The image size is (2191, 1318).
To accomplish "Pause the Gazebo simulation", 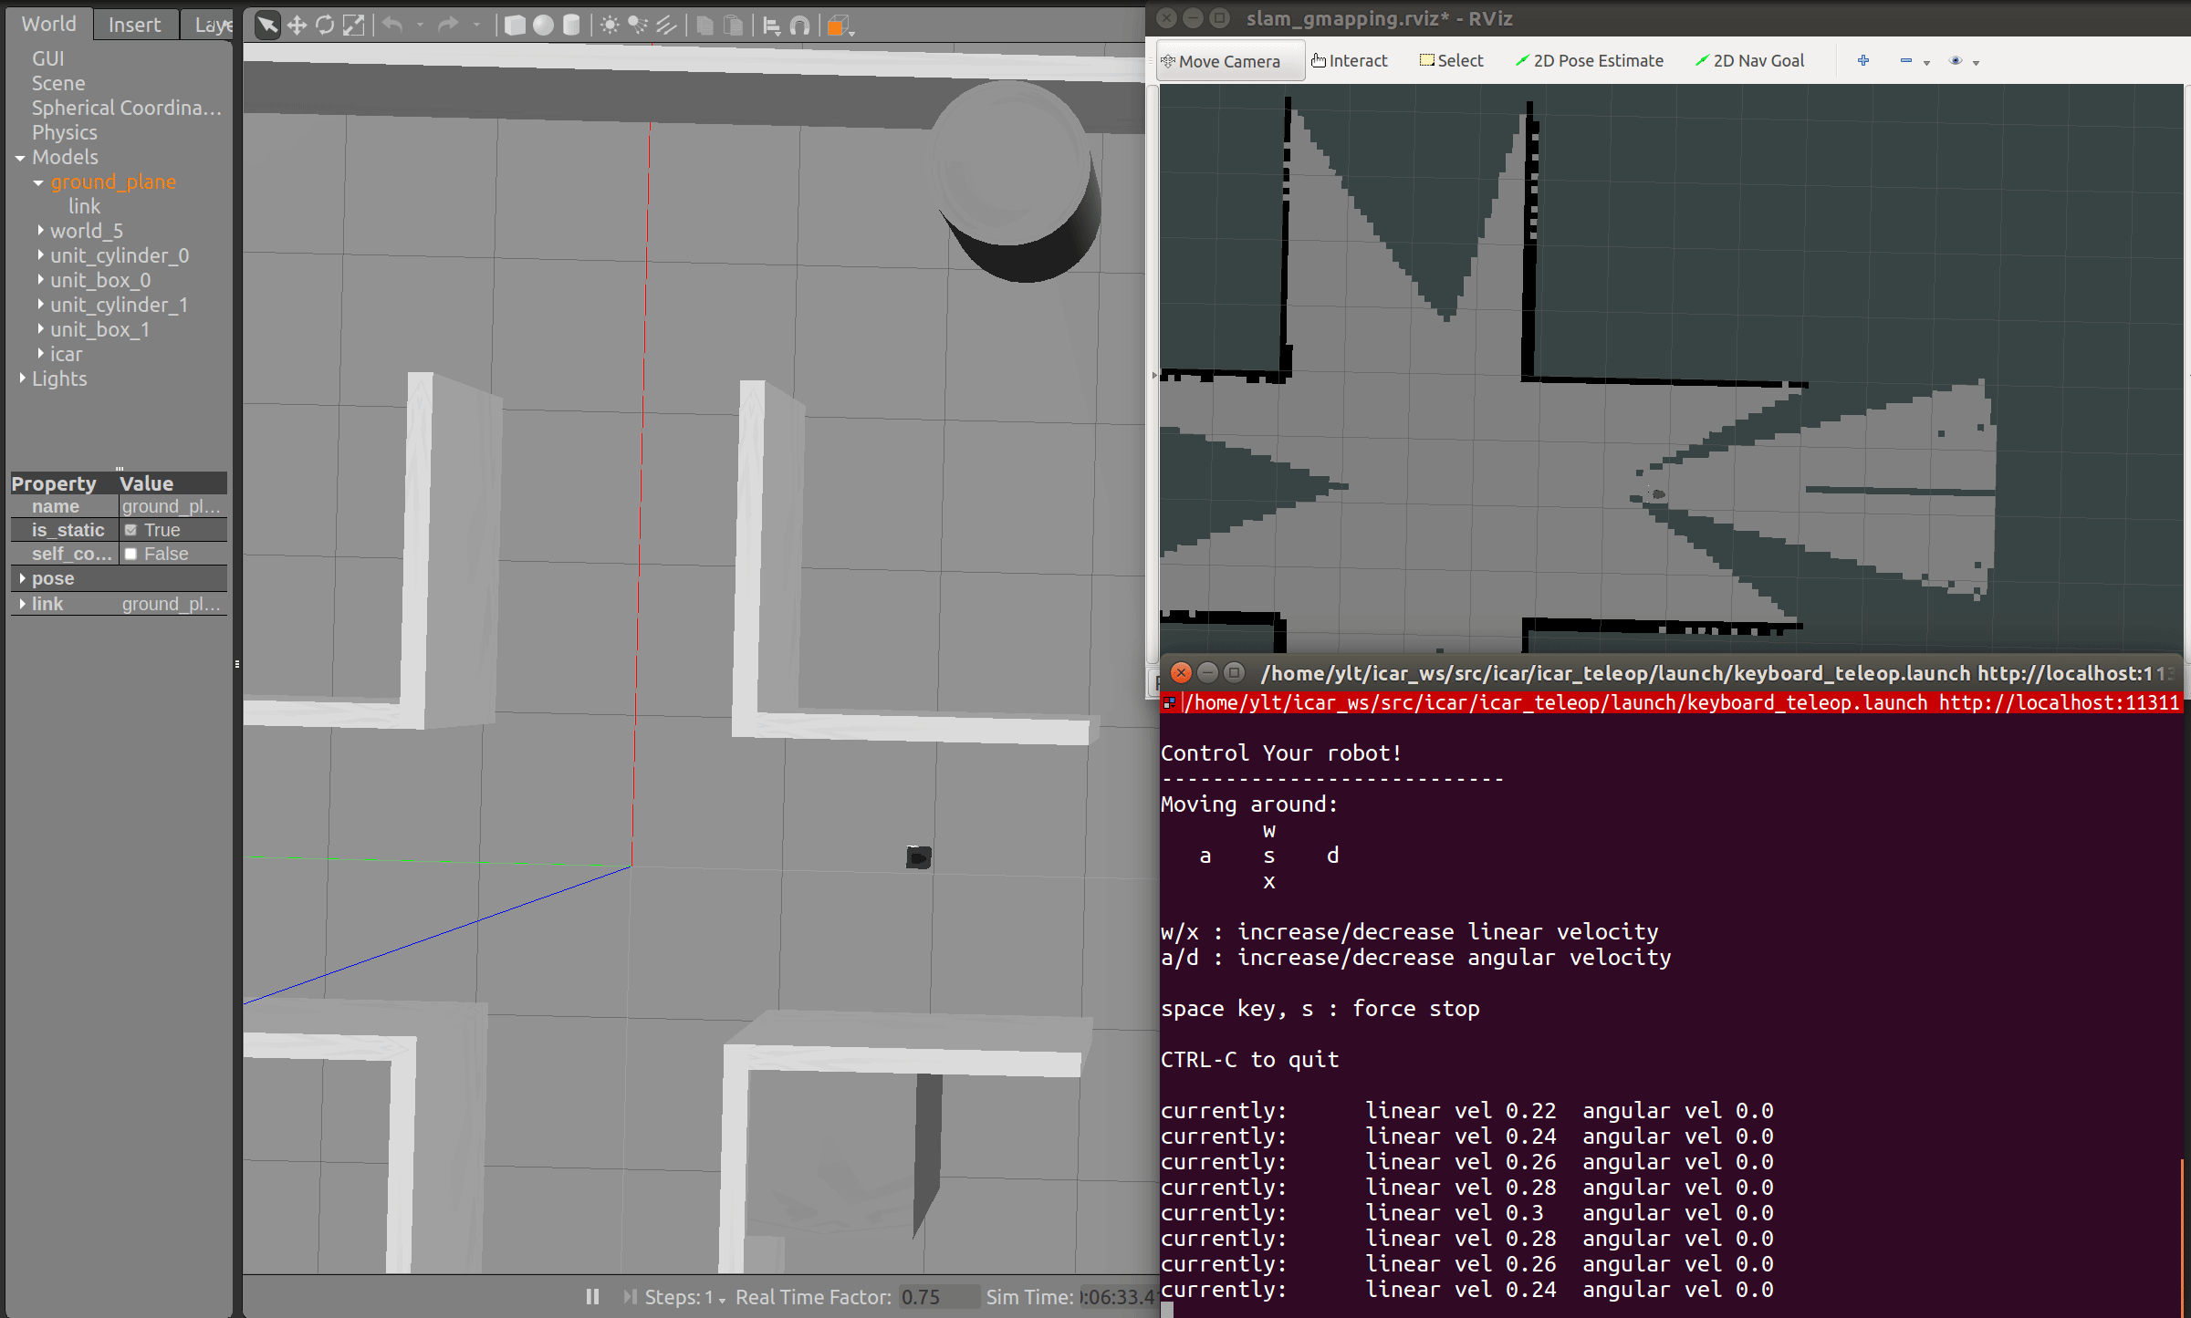I will coord(592,1296).
